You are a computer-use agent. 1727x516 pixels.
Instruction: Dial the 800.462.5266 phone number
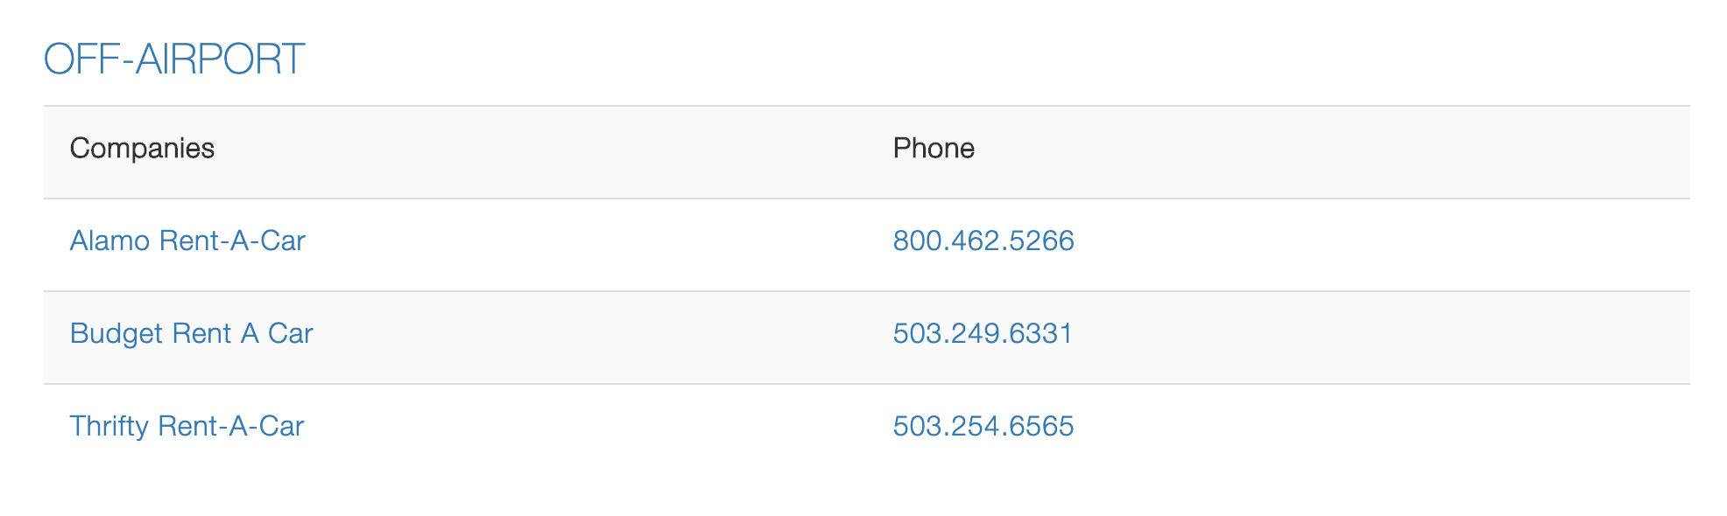[983, 241]
